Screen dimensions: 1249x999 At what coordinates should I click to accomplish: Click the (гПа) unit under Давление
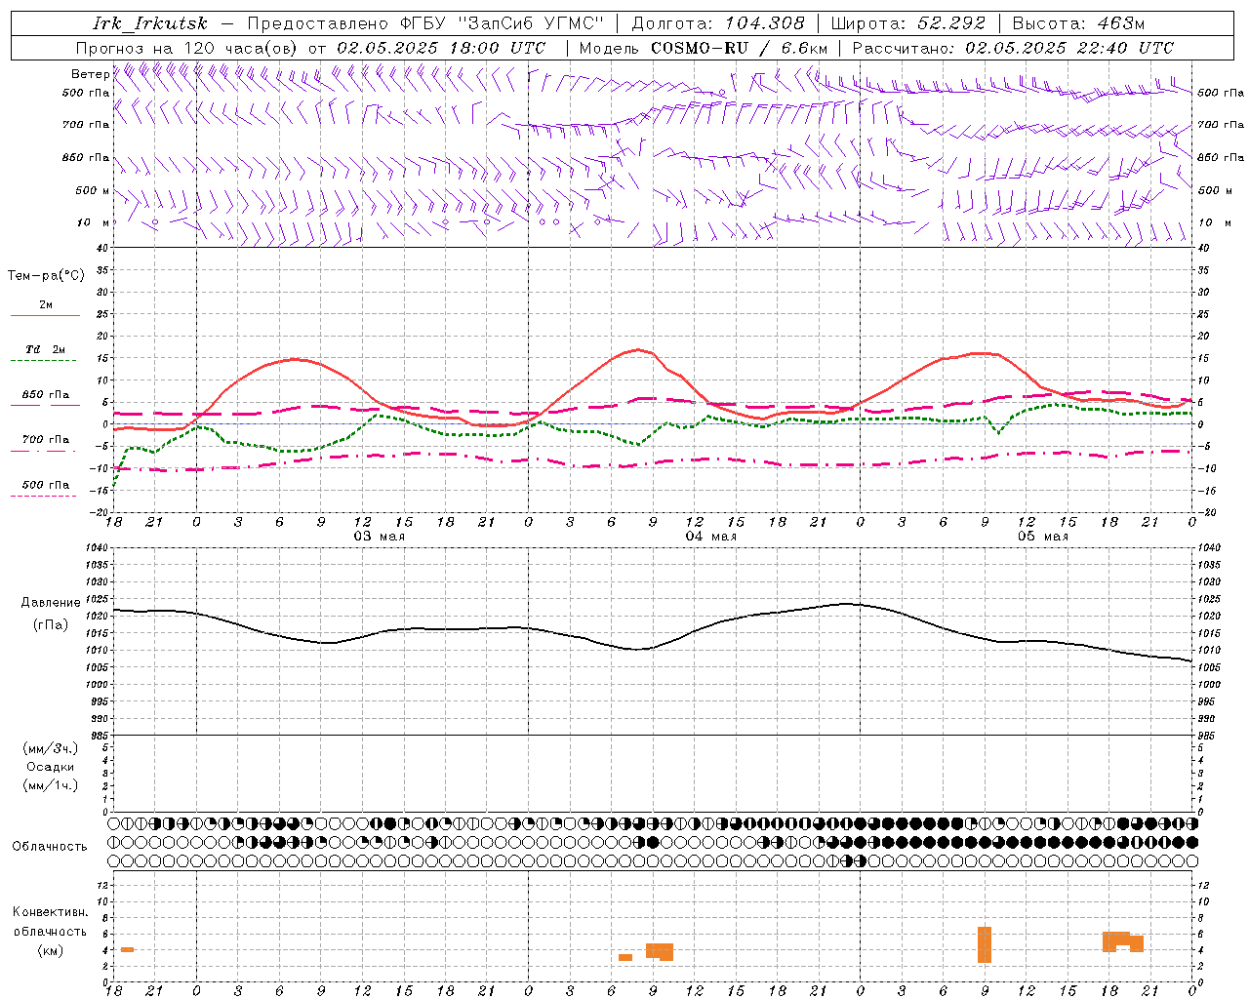point(51,624)
